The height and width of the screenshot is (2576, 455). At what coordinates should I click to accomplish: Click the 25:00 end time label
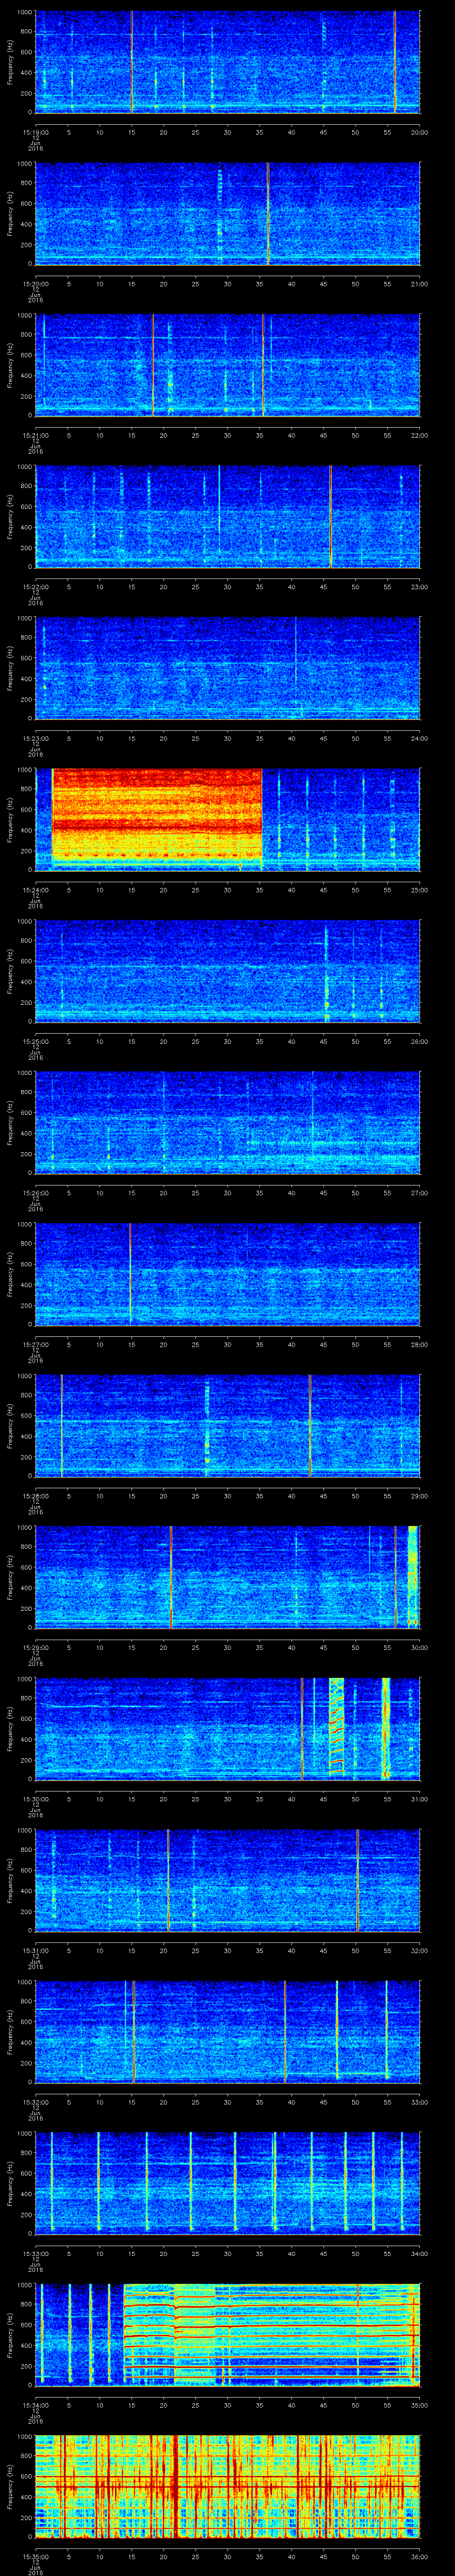(419, 890)
